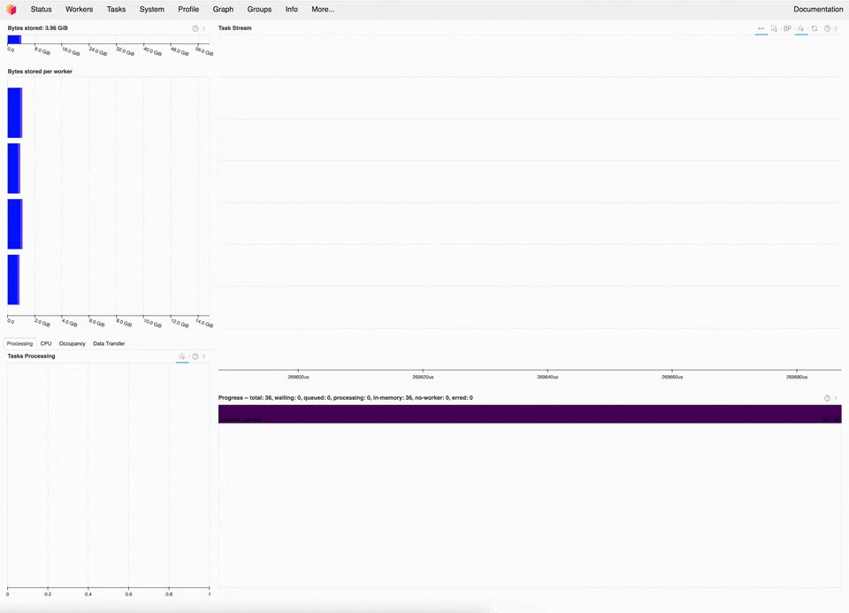
Task: Open the Graph page
Action: (223, 9)
